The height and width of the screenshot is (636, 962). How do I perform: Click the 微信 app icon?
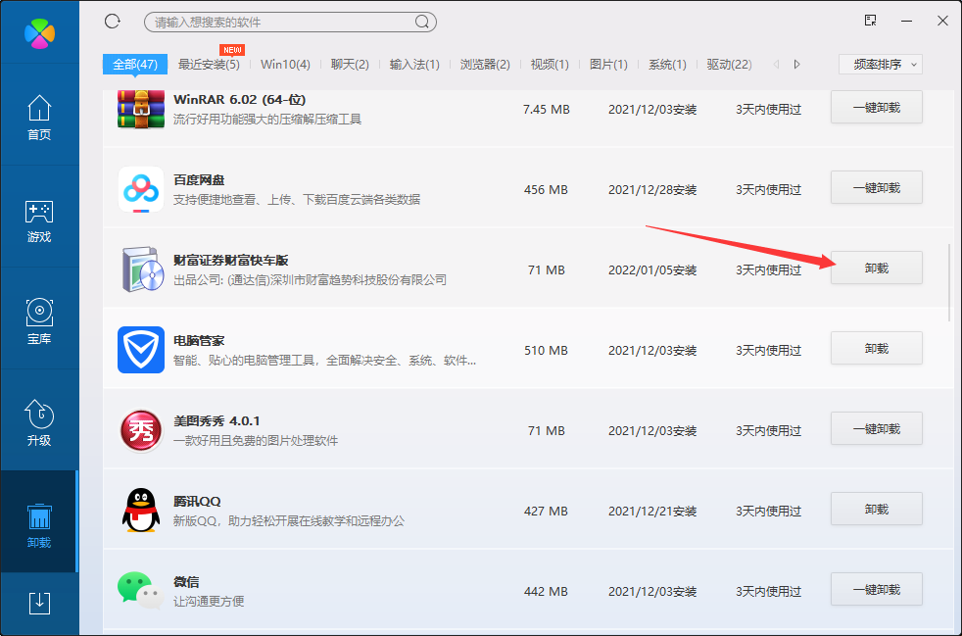coord(140,590)
